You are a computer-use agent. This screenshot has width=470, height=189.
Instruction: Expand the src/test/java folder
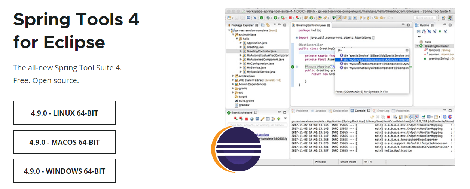point(233,76)
